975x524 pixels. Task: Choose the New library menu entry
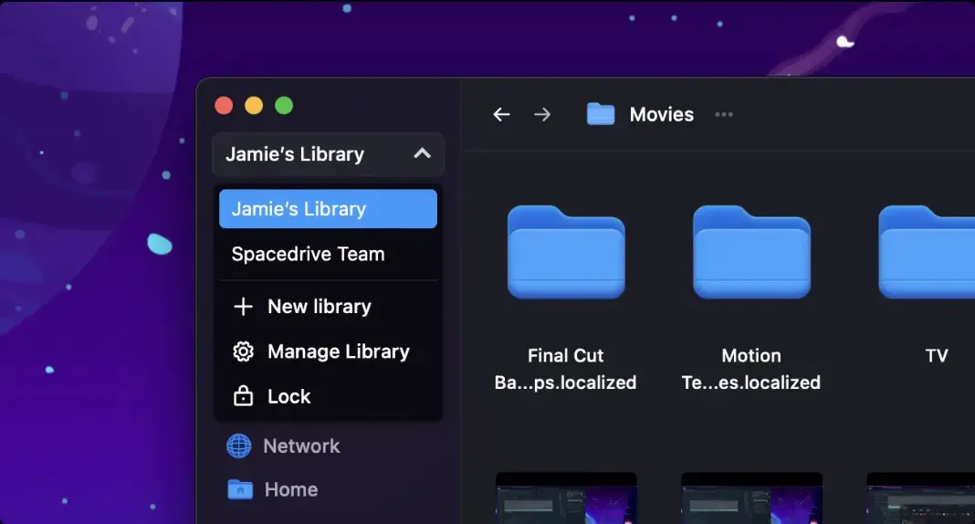point(329,307)
